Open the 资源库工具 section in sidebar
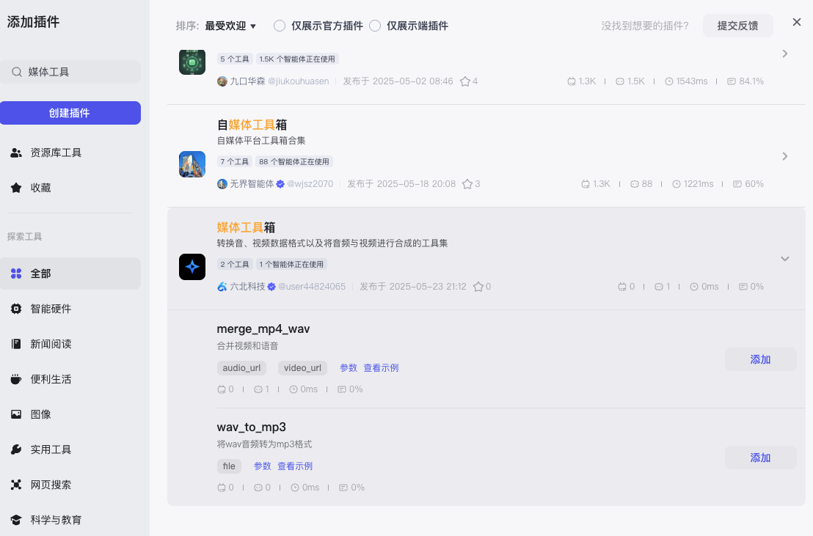 55,153
